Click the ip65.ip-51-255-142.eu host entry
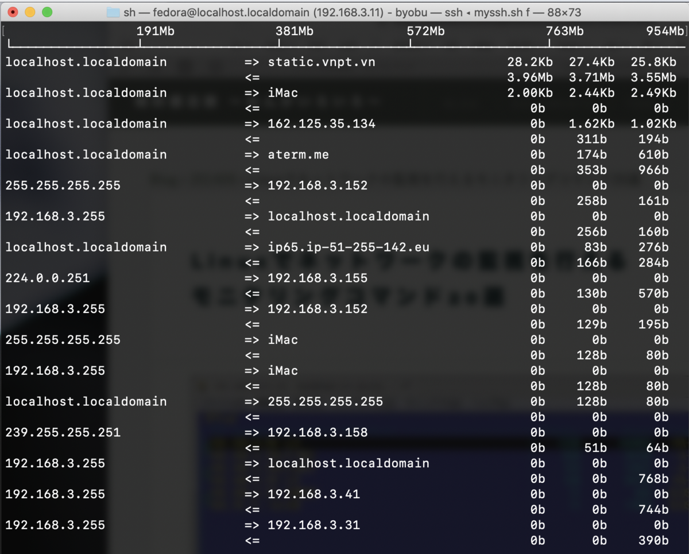The width and height of the screenshot is (689, 554). tap(349, 247)
